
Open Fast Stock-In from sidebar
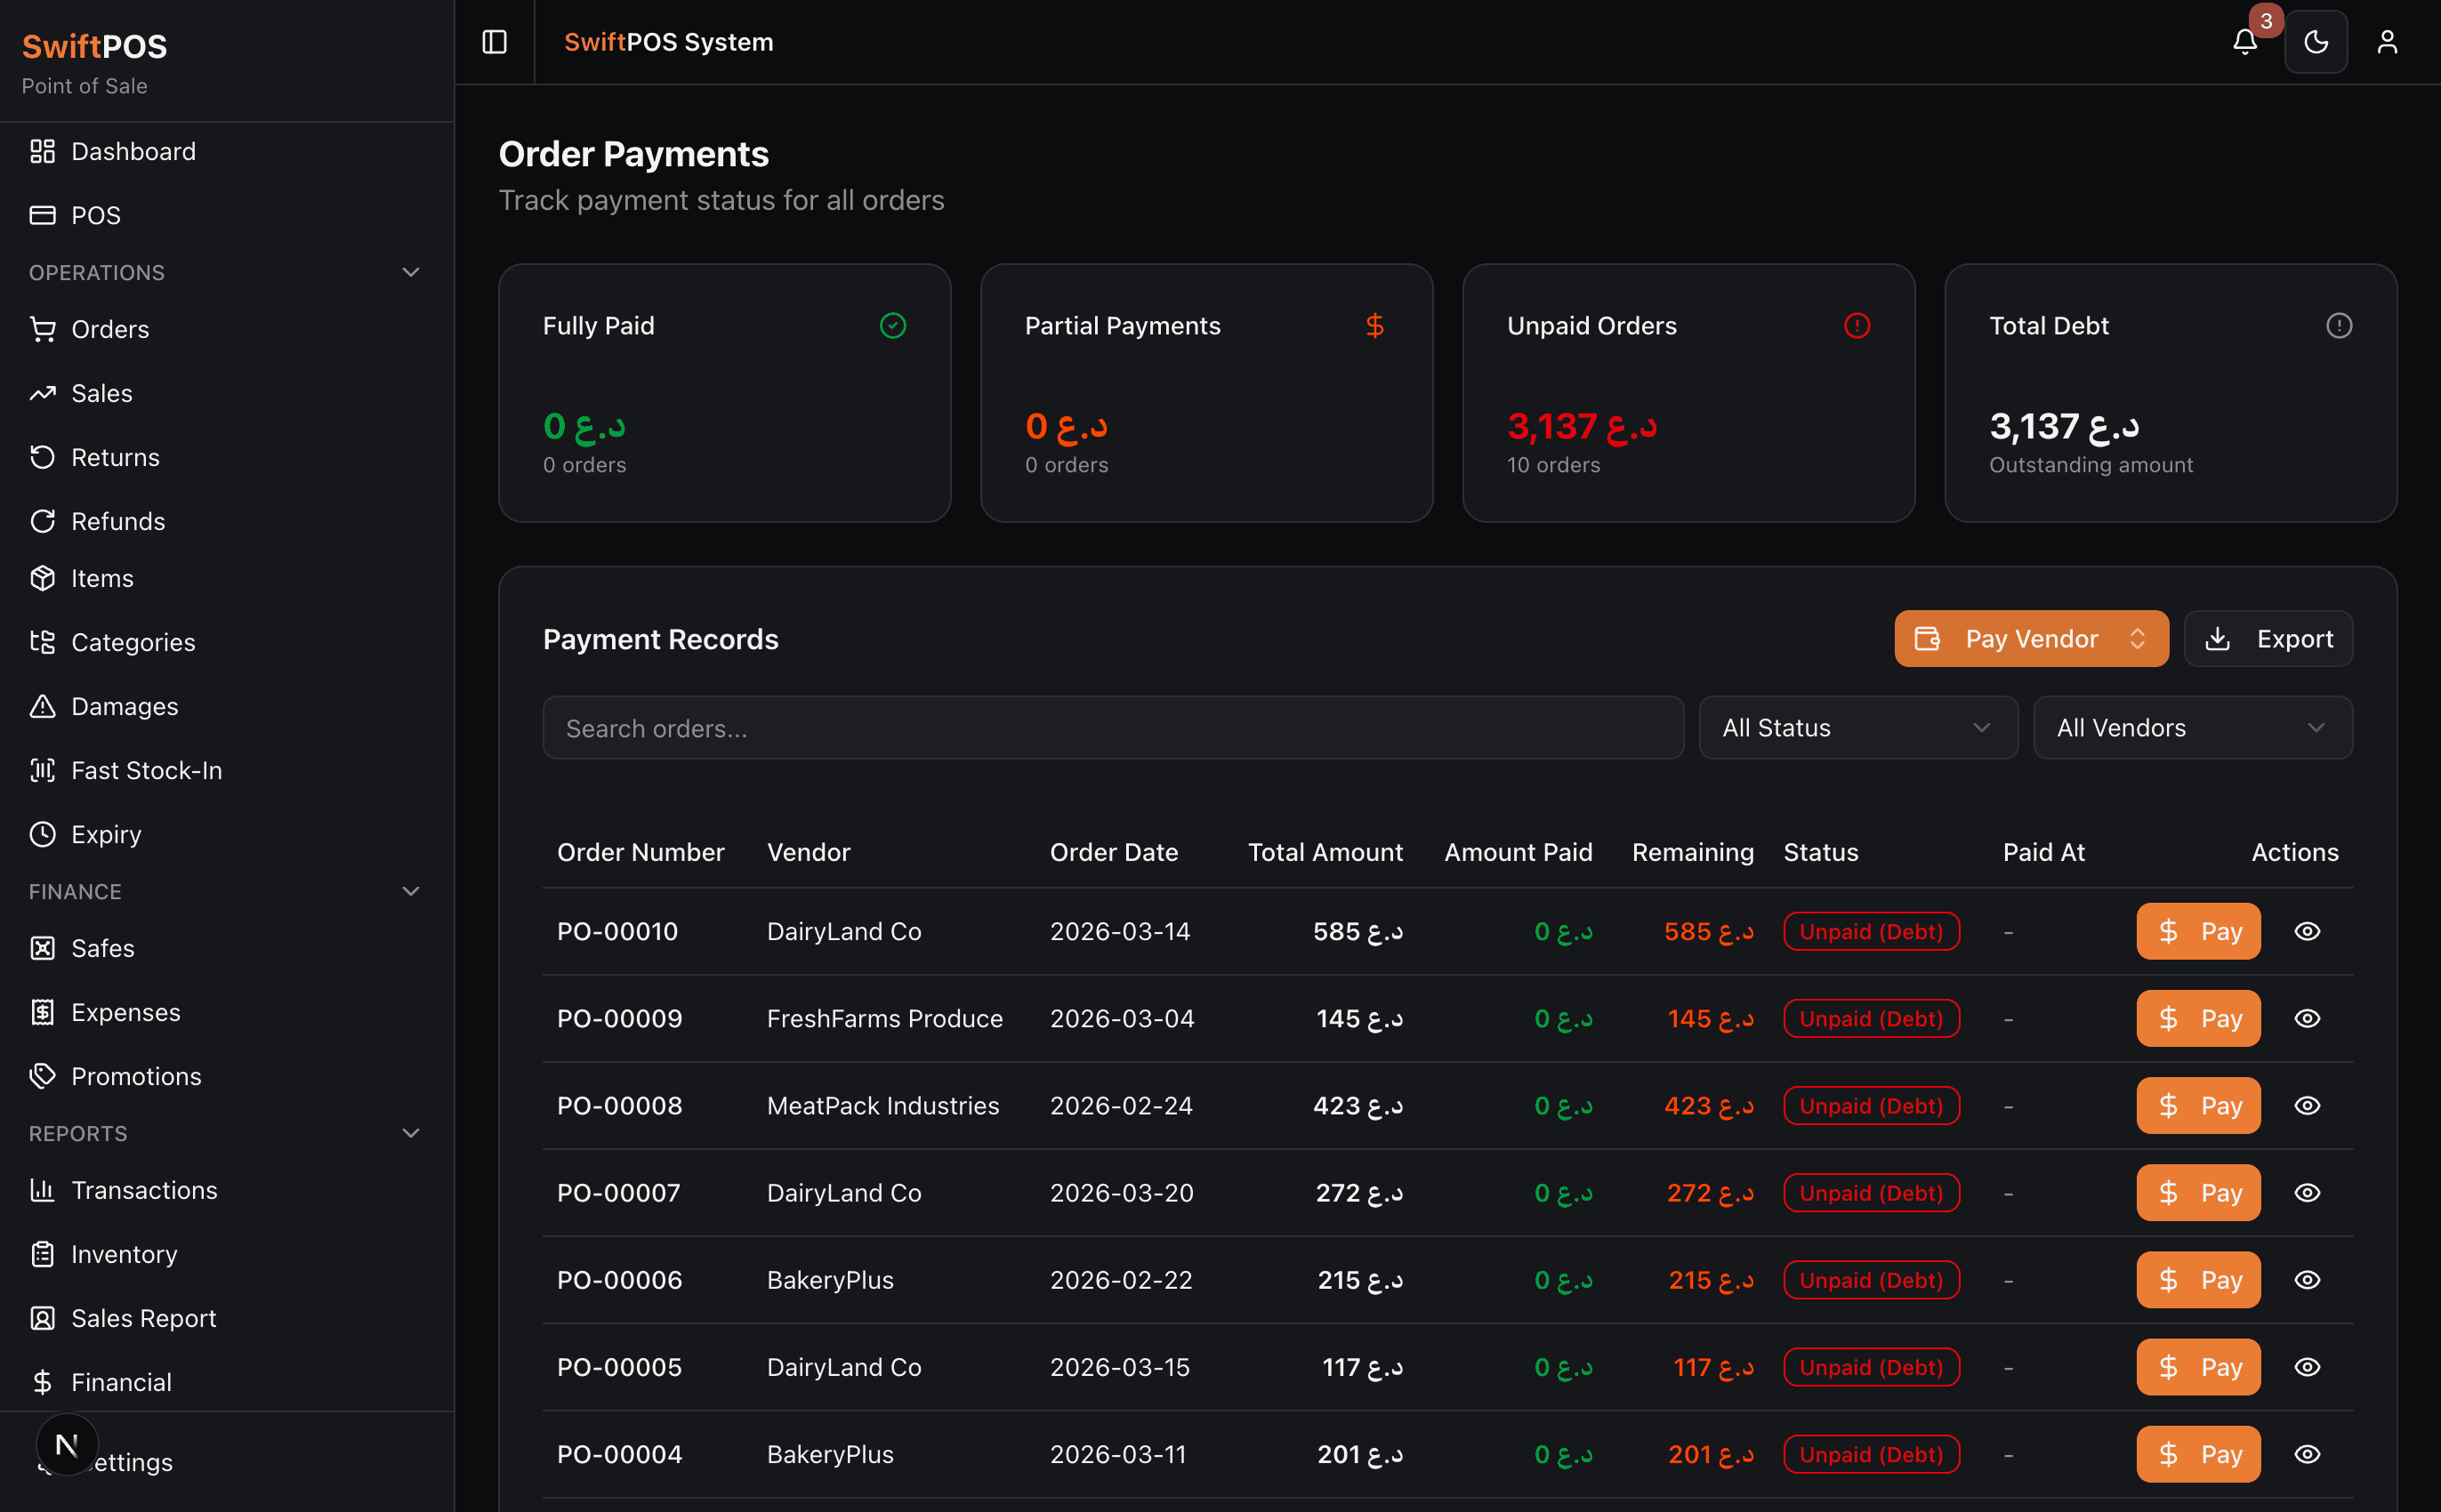click(146, 770)
